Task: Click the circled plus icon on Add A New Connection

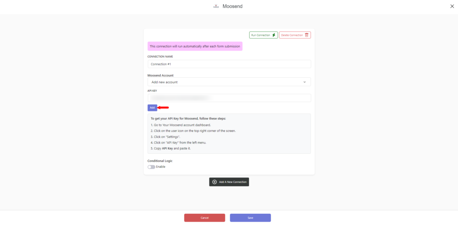Action: 214,182
